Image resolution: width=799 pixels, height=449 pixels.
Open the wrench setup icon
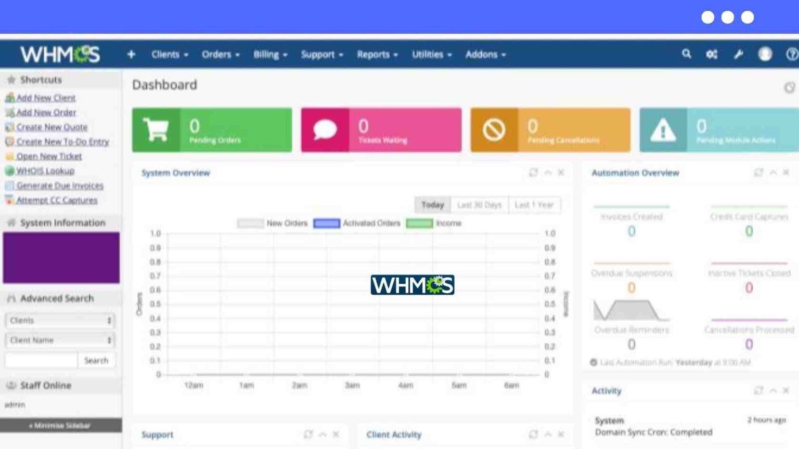738,54
